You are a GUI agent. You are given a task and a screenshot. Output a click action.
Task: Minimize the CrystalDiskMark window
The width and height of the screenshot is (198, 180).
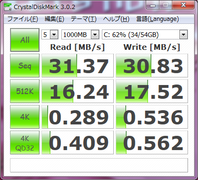click(x=153, y=5)
